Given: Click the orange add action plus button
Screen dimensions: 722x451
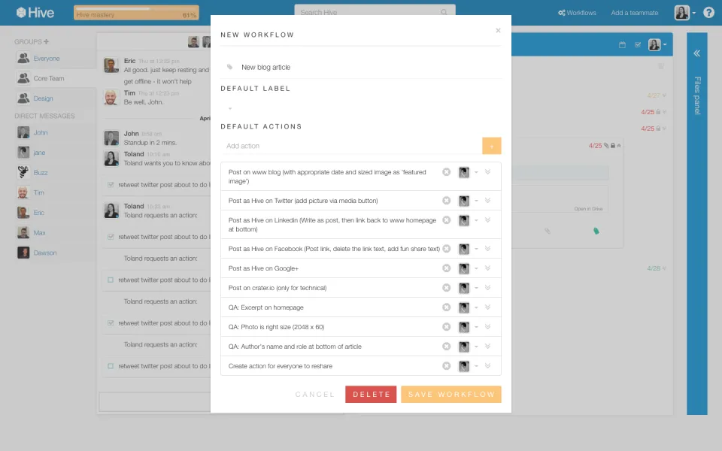Looking at the screenshot, I should pos(491,146).
